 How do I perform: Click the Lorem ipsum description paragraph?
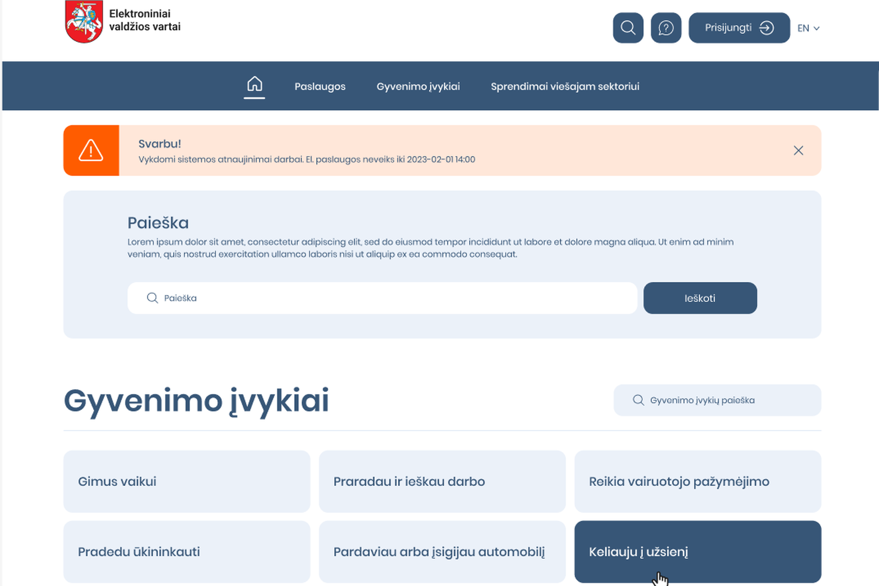click(x=431, y=248)
